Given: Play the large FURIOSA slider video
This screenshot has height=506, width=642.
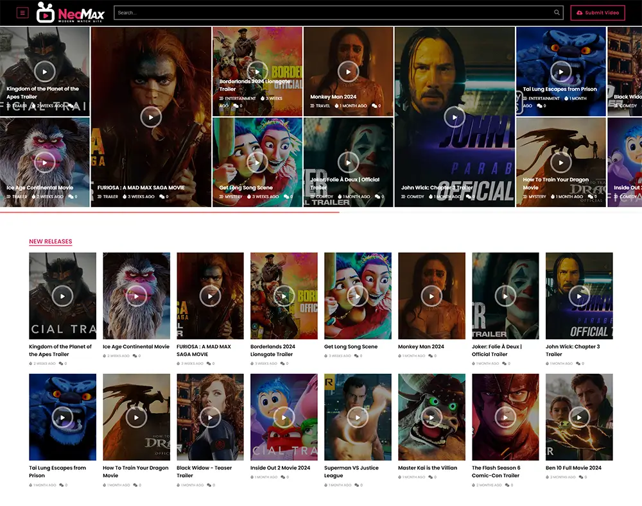Looking at the screenshot, I should click(x=151, y=117).
